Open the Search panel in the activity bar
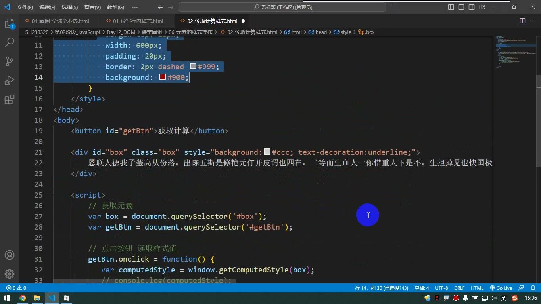 point(10,42)
